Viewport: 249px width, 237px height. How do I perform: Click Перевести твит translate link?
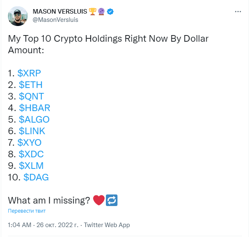26,211
